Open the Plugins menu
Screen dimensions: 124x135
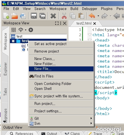[107, 9]
